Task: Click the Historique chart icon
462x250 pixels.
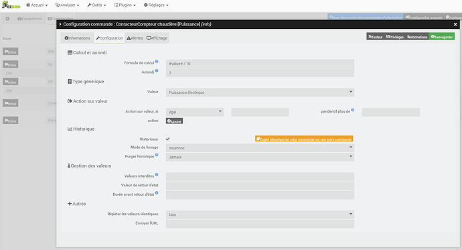Action: click(x=70, y=129)
